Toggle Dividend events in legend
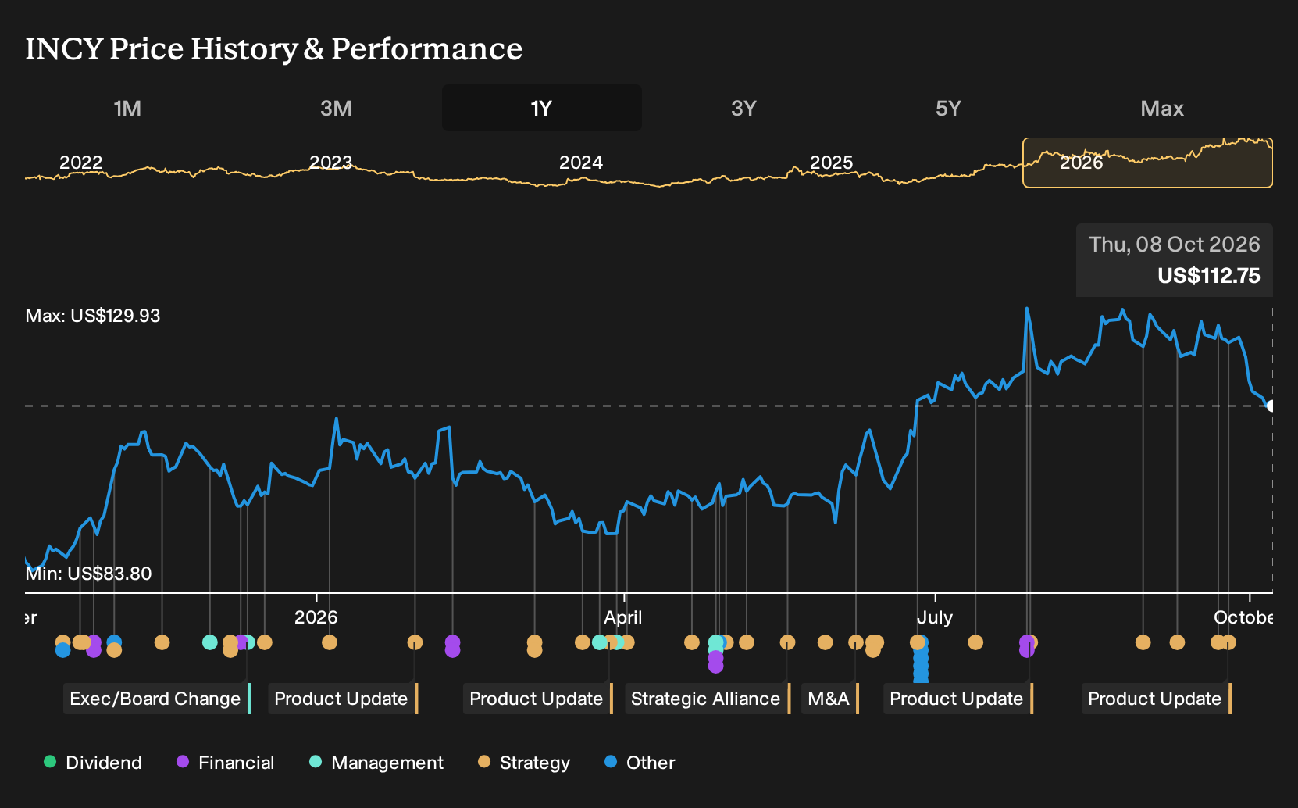 tap(93, 763)
